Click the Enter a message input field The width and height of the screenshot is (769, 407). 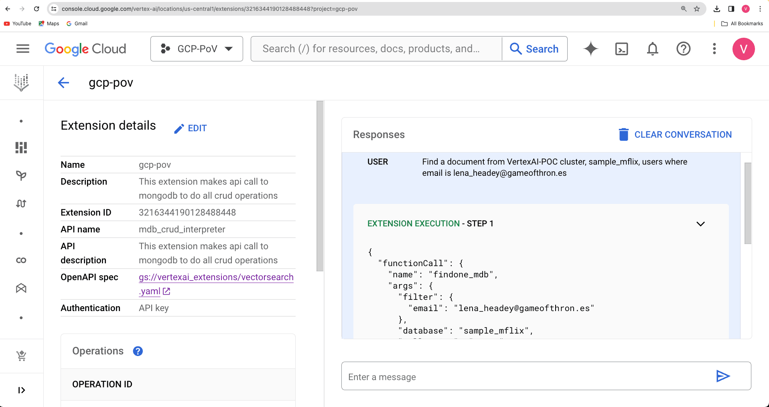click(x=526, y=377)
